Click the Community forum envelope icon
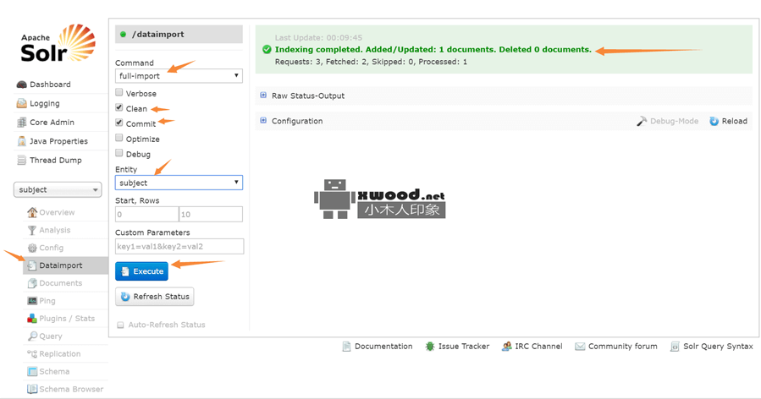Image resolution: width=761 pixels, height=399 pixels. pyautogui.click(x=580, y=347)
